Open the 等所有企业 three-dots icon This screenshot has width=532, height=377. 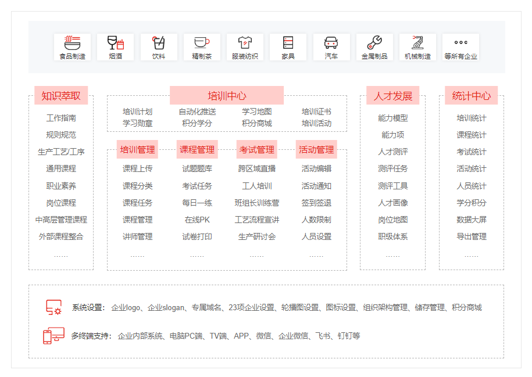[460, 42]
